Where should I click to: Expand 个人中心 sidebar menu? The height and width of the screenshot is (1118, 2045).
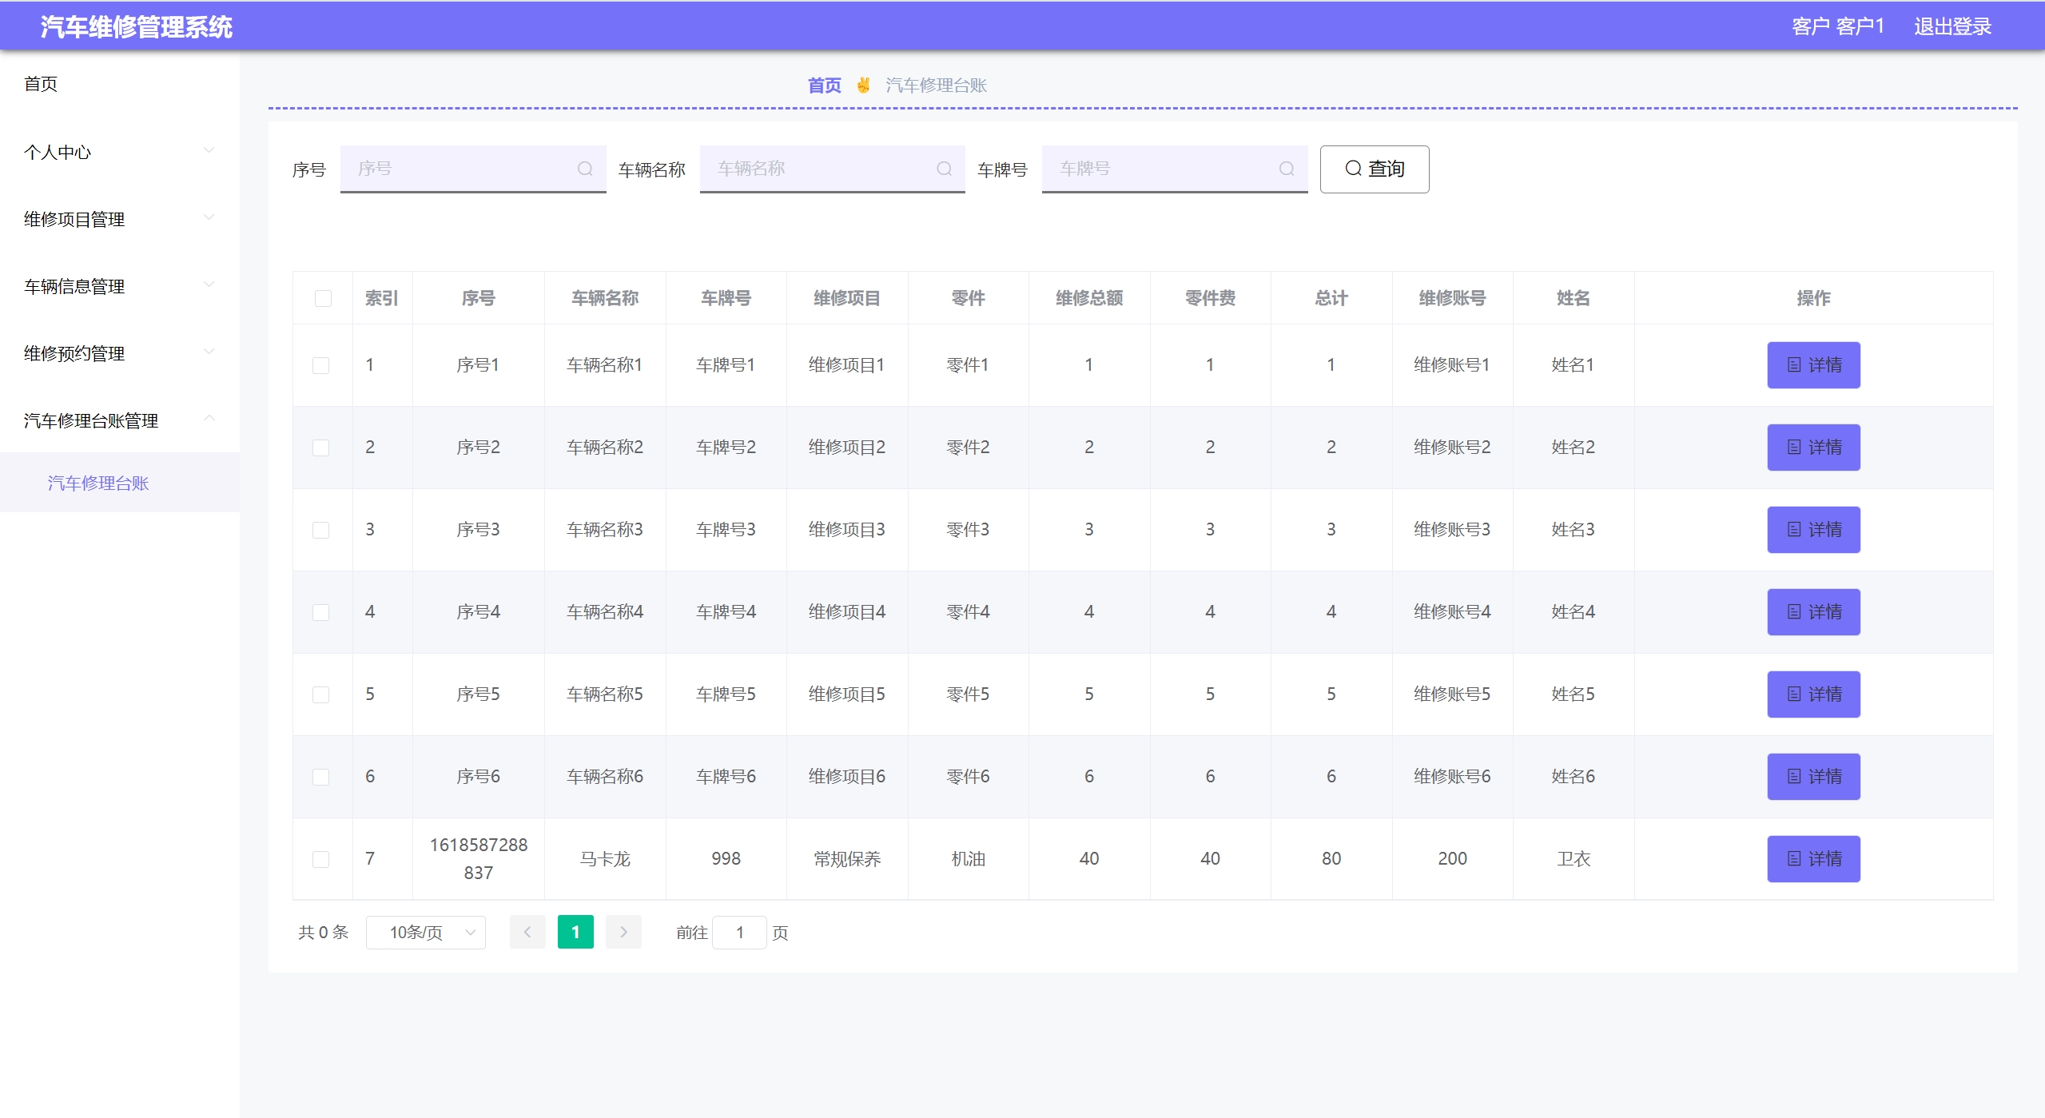tap(118, 152)
